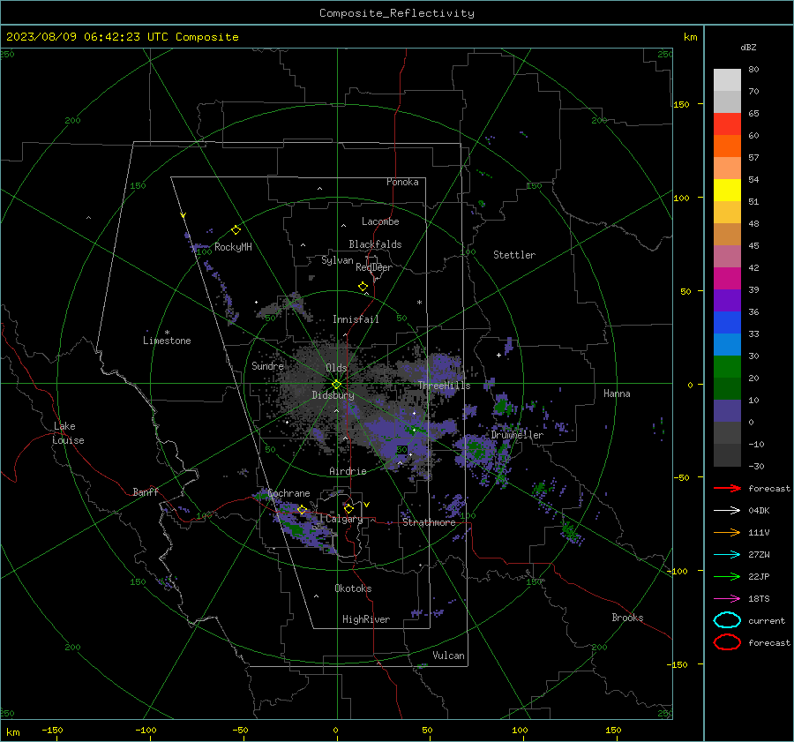Click the RedDeer city label

pyautogui.click(x=374, y=267)
